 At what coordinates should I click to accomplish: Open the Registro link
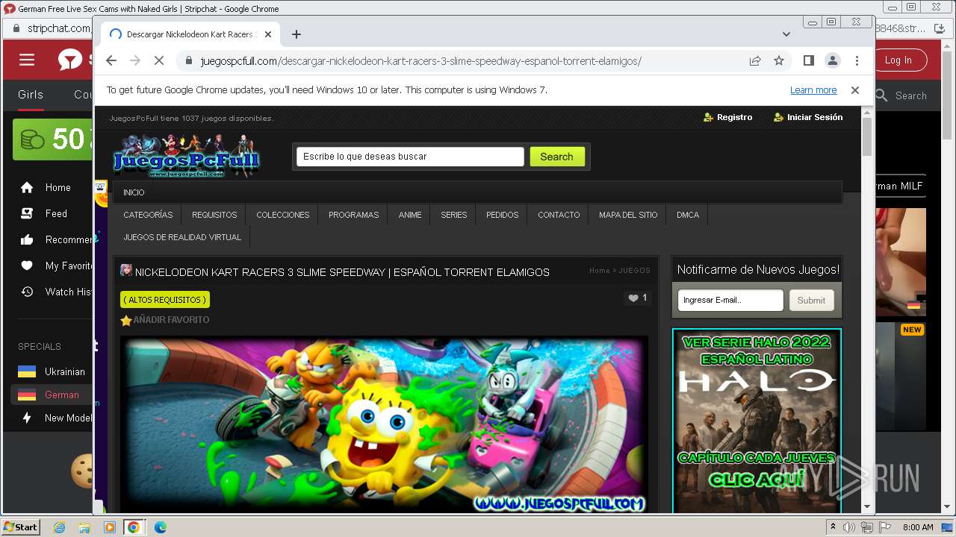tap(728, 117)
